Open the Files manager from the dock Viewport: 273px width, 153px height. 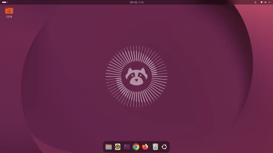(109, 147)
